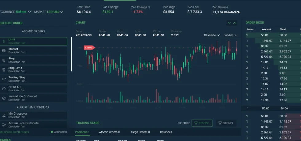301x141 pixels.
Task: Click the Count column header
Action: click(250, 29)
